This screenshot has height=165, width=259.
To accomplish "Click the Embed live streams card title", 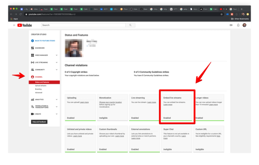I will coord(172,98).
